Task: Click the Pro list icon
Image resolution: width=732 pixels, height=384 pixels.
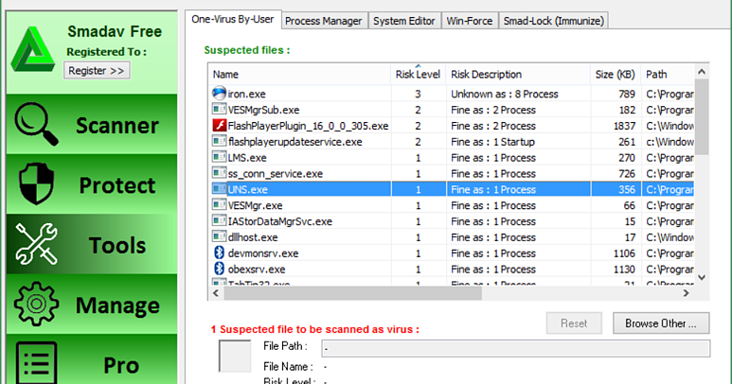Action: (x=36, y=363)
